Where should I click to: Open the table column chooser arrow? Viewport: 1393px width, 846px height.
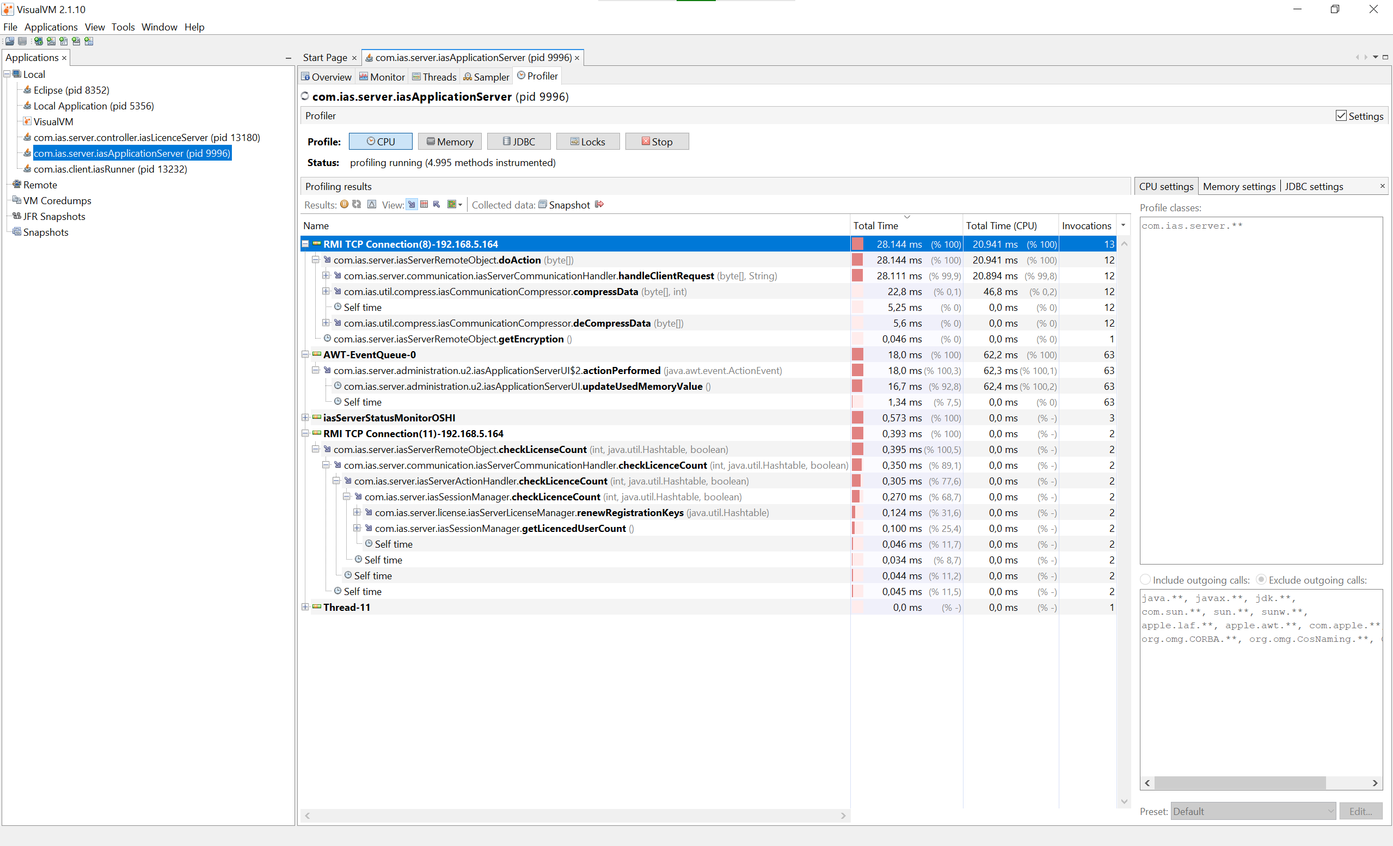pyautogui.click(x=1124, y=225)
